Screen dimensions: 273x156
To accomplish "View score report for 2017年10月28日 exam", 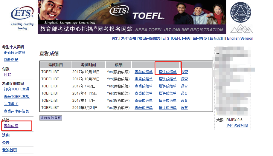I will click(x=144, y=79).
